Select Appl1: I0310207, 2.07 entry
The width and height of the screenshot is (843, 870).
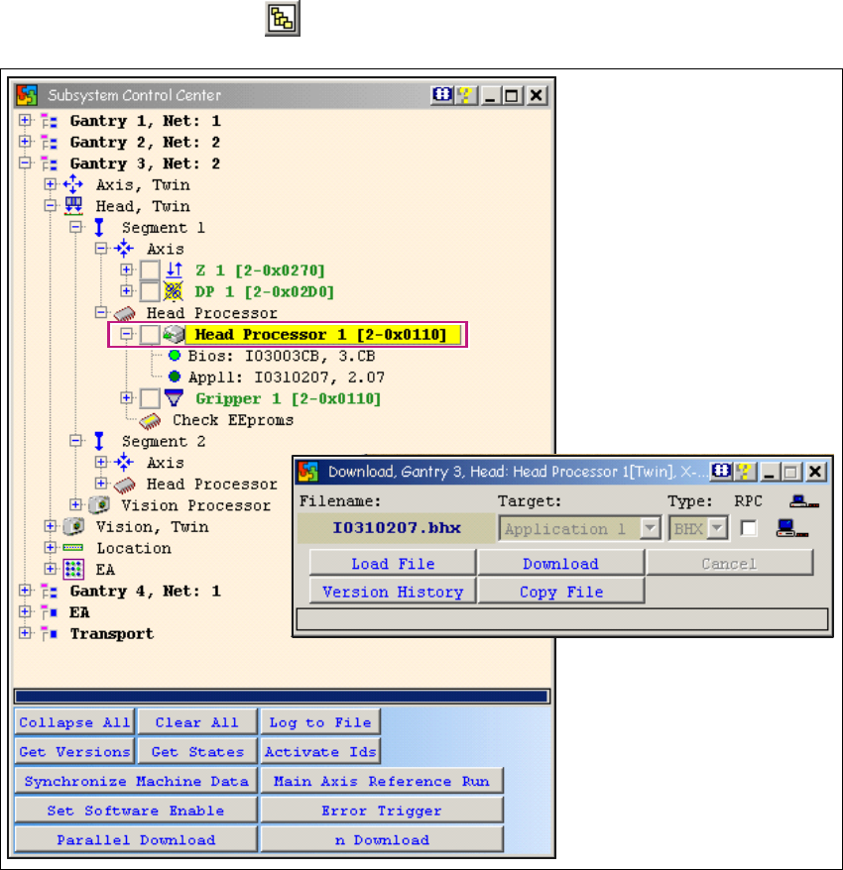click(x=287, y=378)
